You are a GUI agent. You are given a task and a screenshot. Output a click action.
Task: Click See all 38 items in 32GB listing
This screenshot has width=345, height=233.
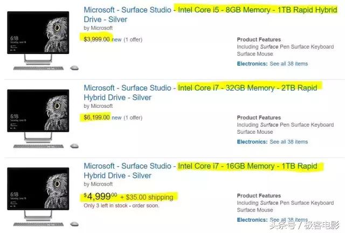click(x=288, y=142)
